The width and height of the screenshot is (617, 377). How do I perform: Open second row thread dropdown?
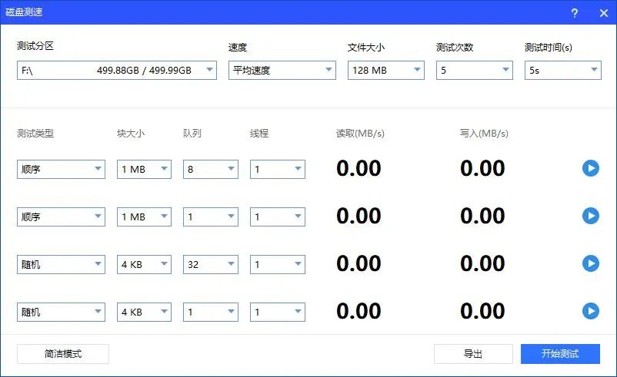click(278, 217)
